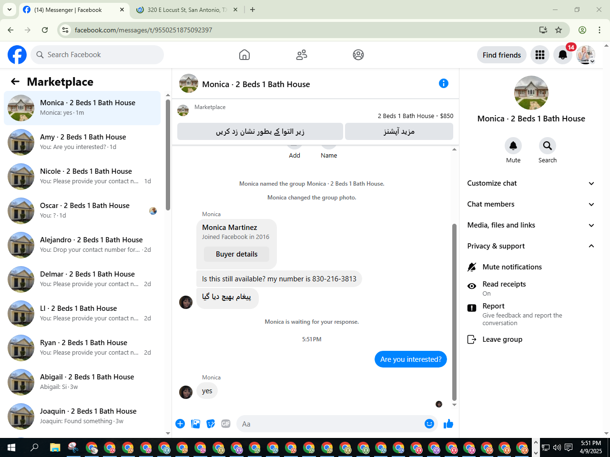Open the Home feed icon
The width and height of the screenshot is (610, 457).
244,55
